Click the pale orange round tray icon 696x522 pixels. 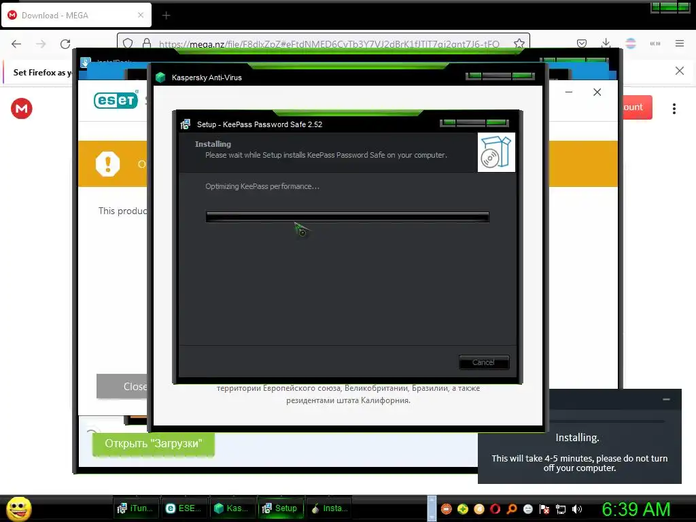479,509
